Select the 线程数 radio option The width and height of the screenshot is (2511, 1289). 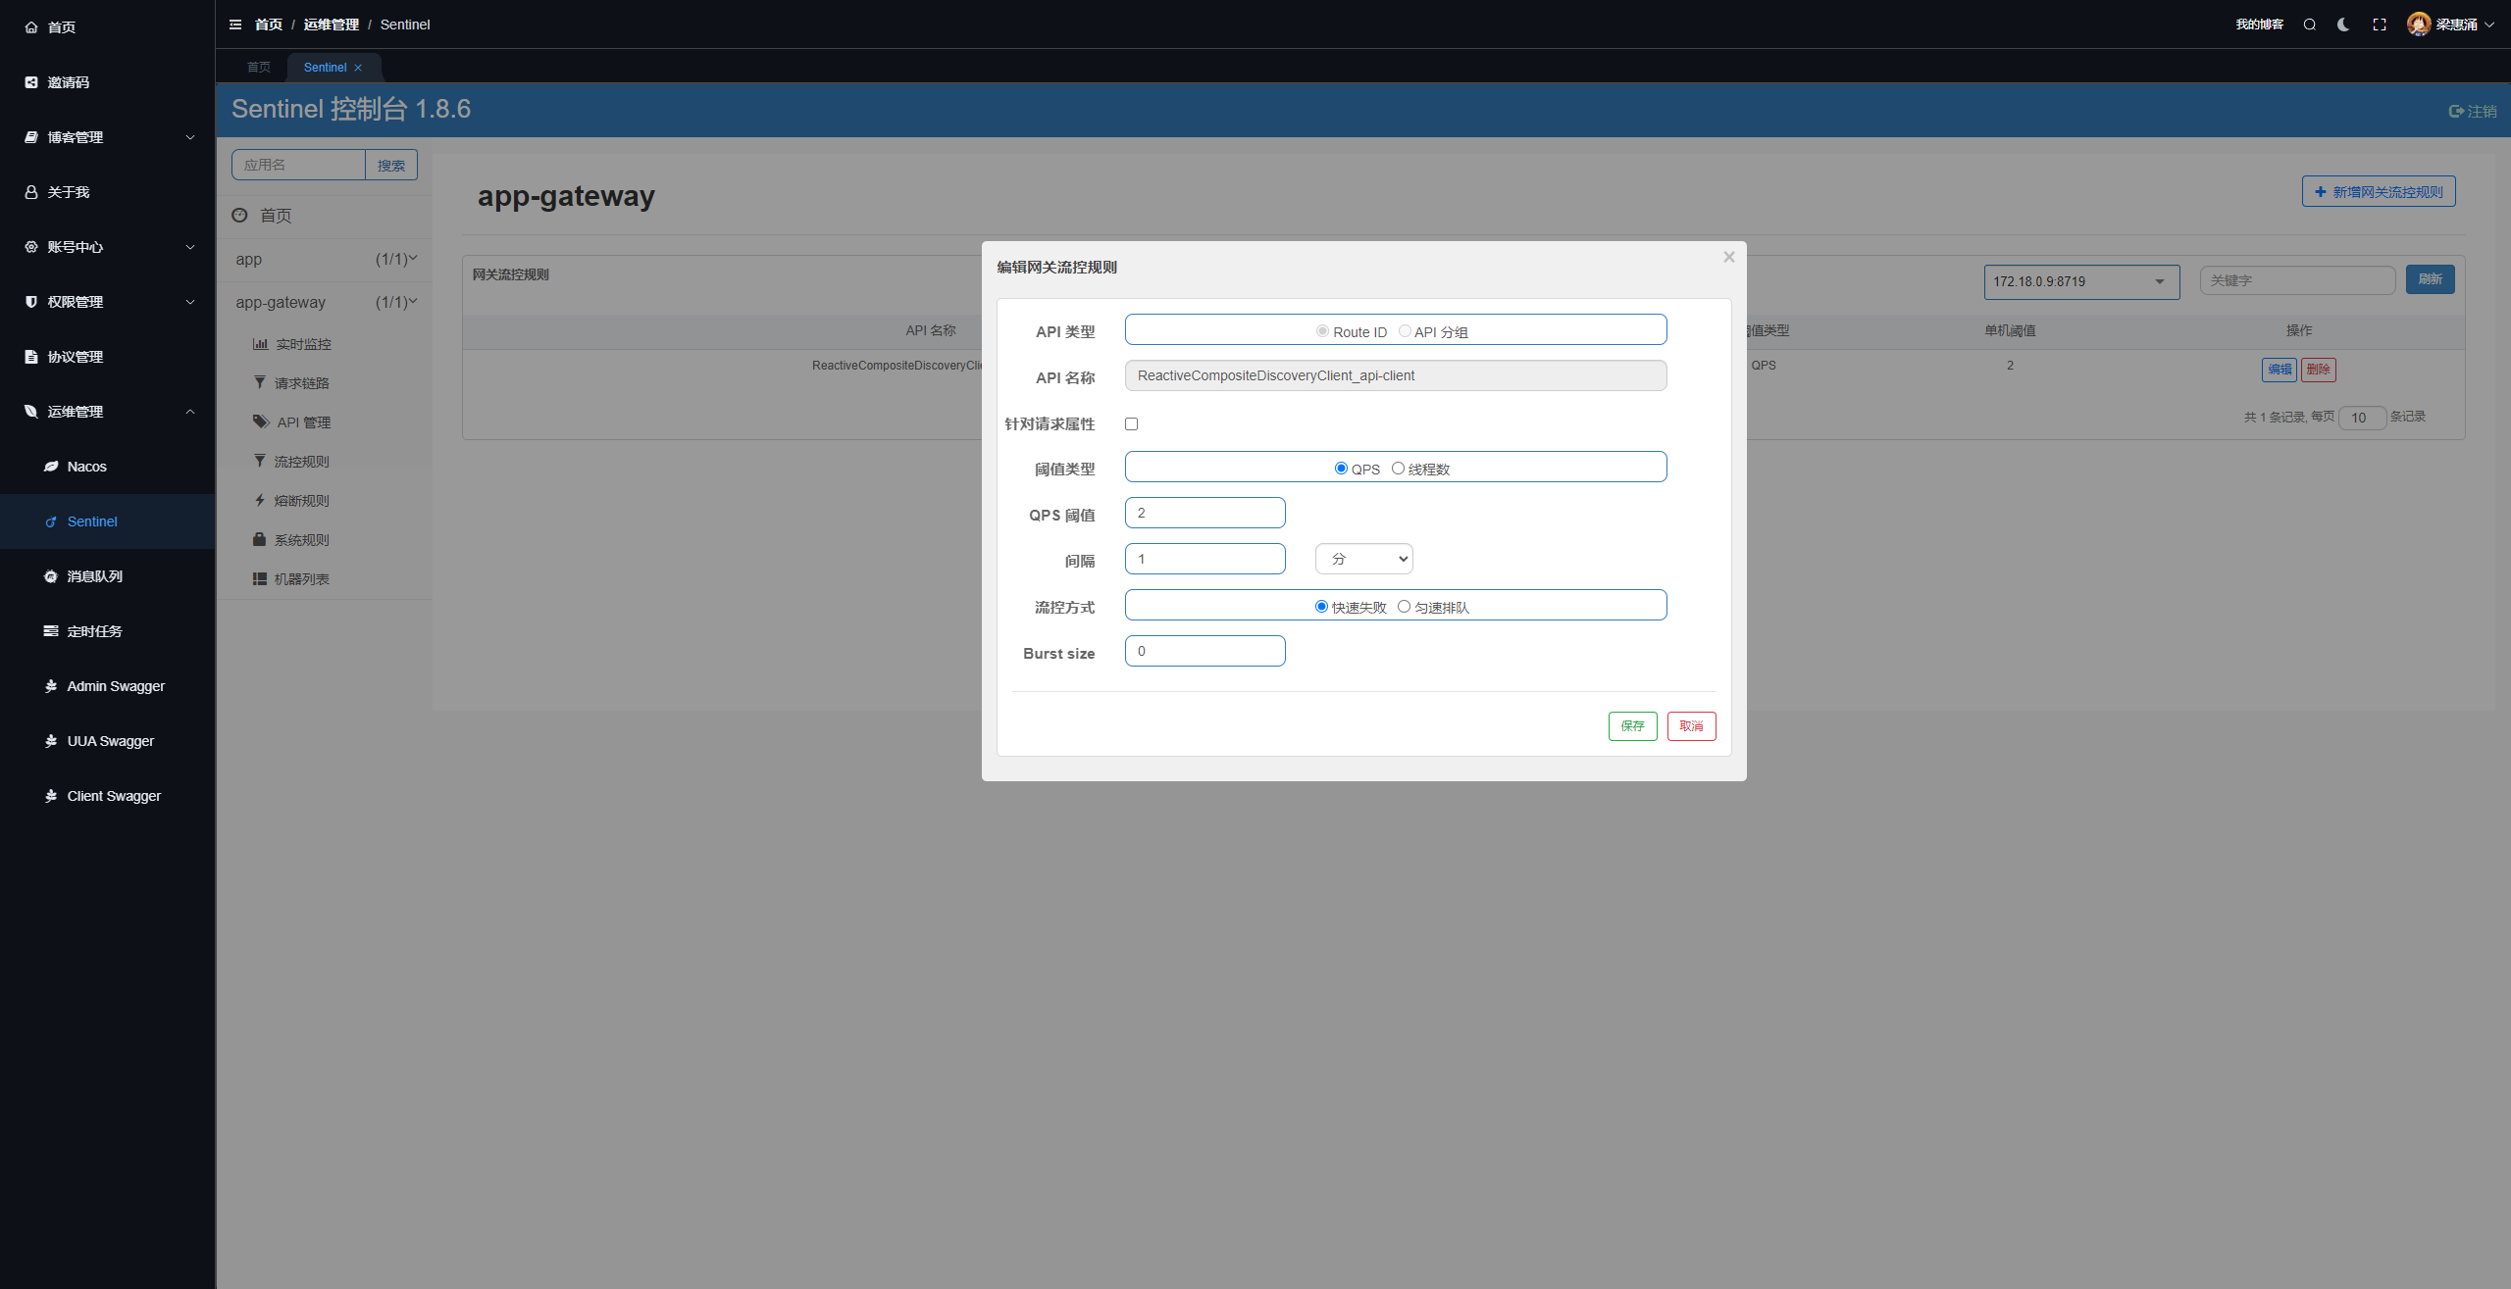(1398, 469)
